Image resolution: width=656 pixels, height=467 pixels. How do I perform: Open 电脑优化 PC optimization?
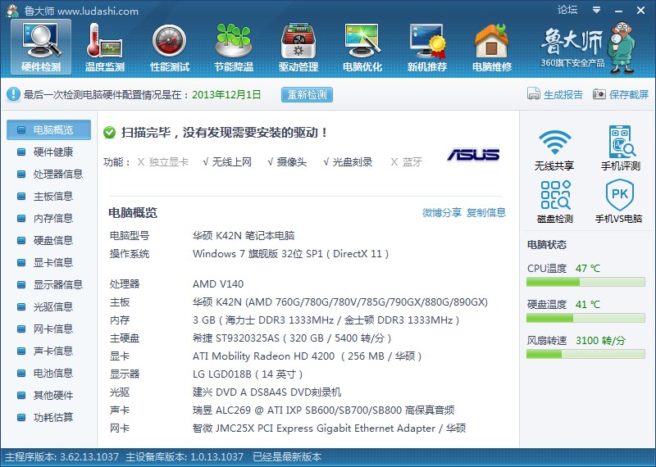tap(362, 47)
